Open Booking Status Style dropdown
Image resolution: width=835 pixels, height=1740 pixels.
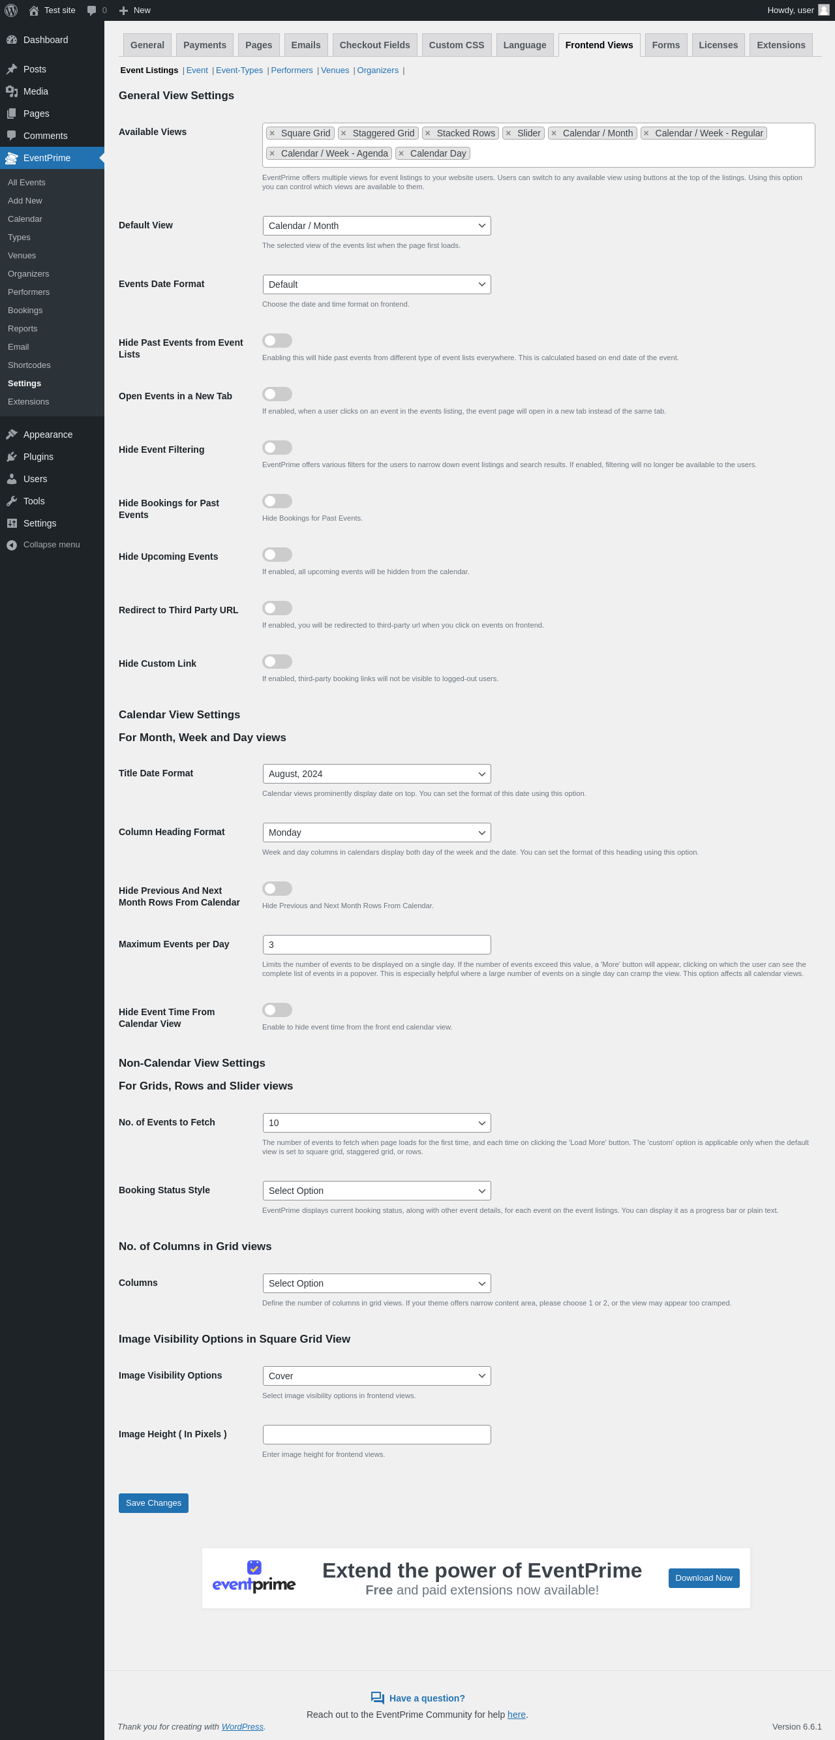[x=376, y=1190]
